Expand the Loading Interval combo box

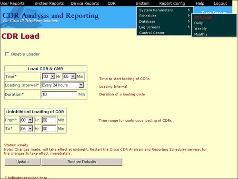click(x=62, y=85)
